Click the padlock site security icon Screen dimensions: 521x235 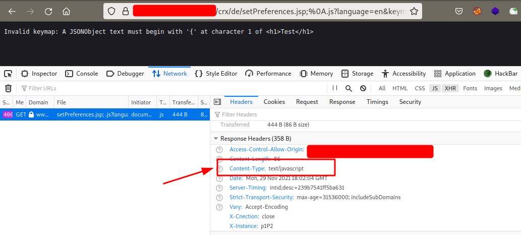tap(125, 12)
